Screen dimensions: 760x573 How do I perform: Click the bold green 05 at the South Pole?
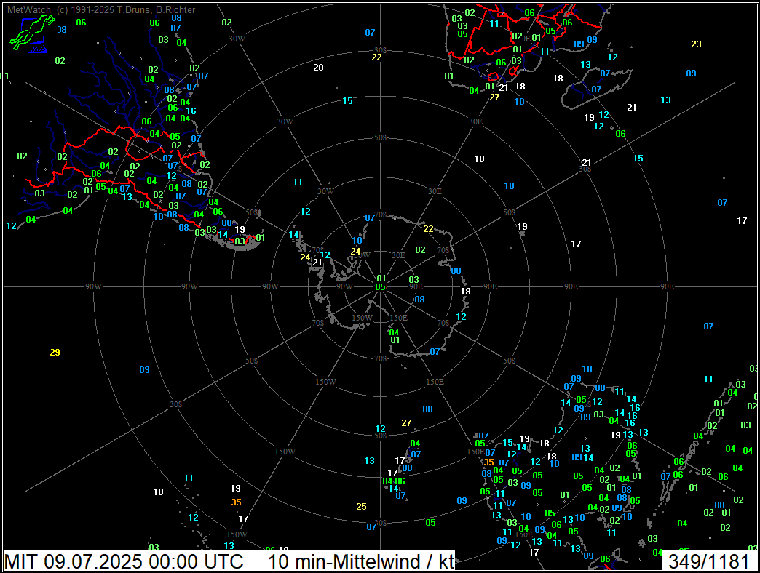coord(381,287)
